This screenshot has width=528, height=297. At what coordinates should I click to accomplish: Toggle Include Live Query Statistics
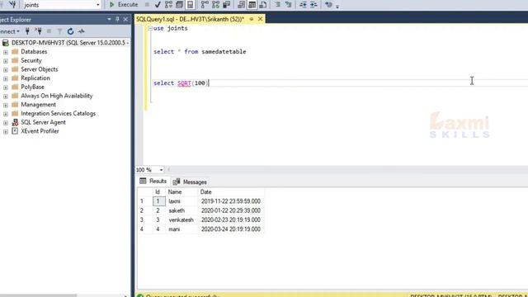tap(215, 5)
